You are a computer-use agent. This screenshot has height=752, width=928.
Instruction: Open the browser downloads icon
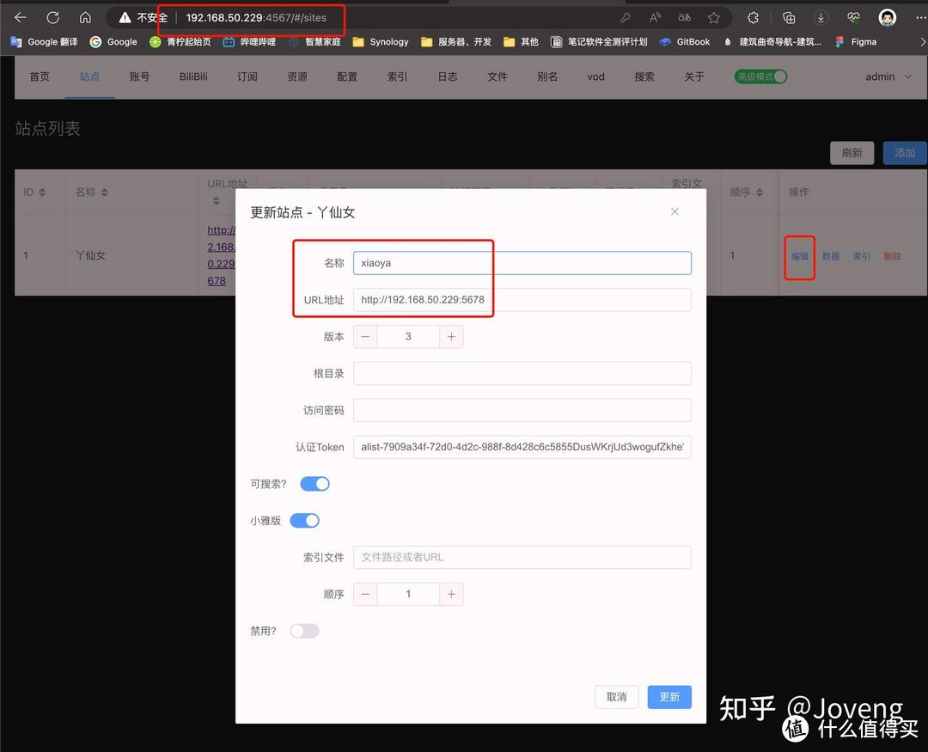tap(821, 18)
